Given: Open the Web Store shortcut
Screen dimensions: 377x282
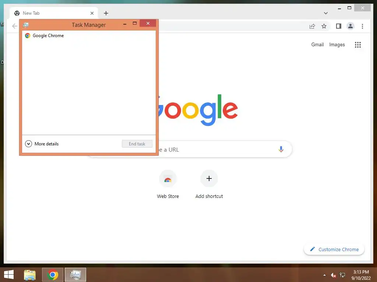Looking at the screenshot, I should (x=168, y=185).
